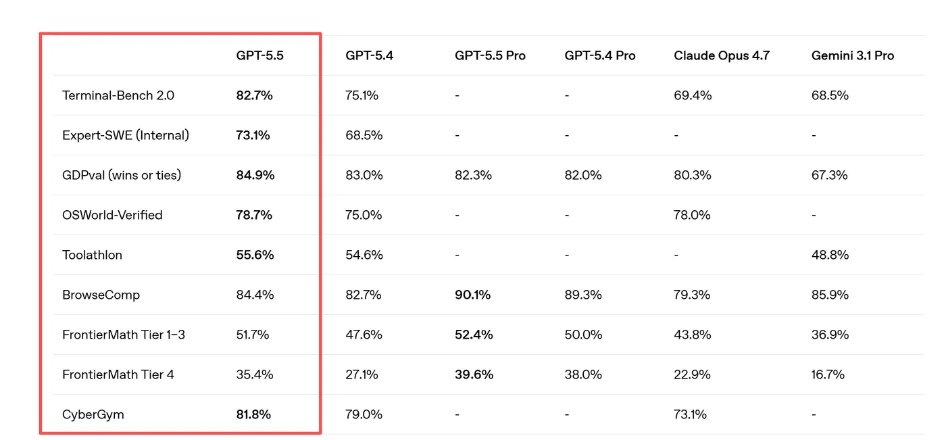Click the OSWorld-Verified row label

click(x=112, y=215)
